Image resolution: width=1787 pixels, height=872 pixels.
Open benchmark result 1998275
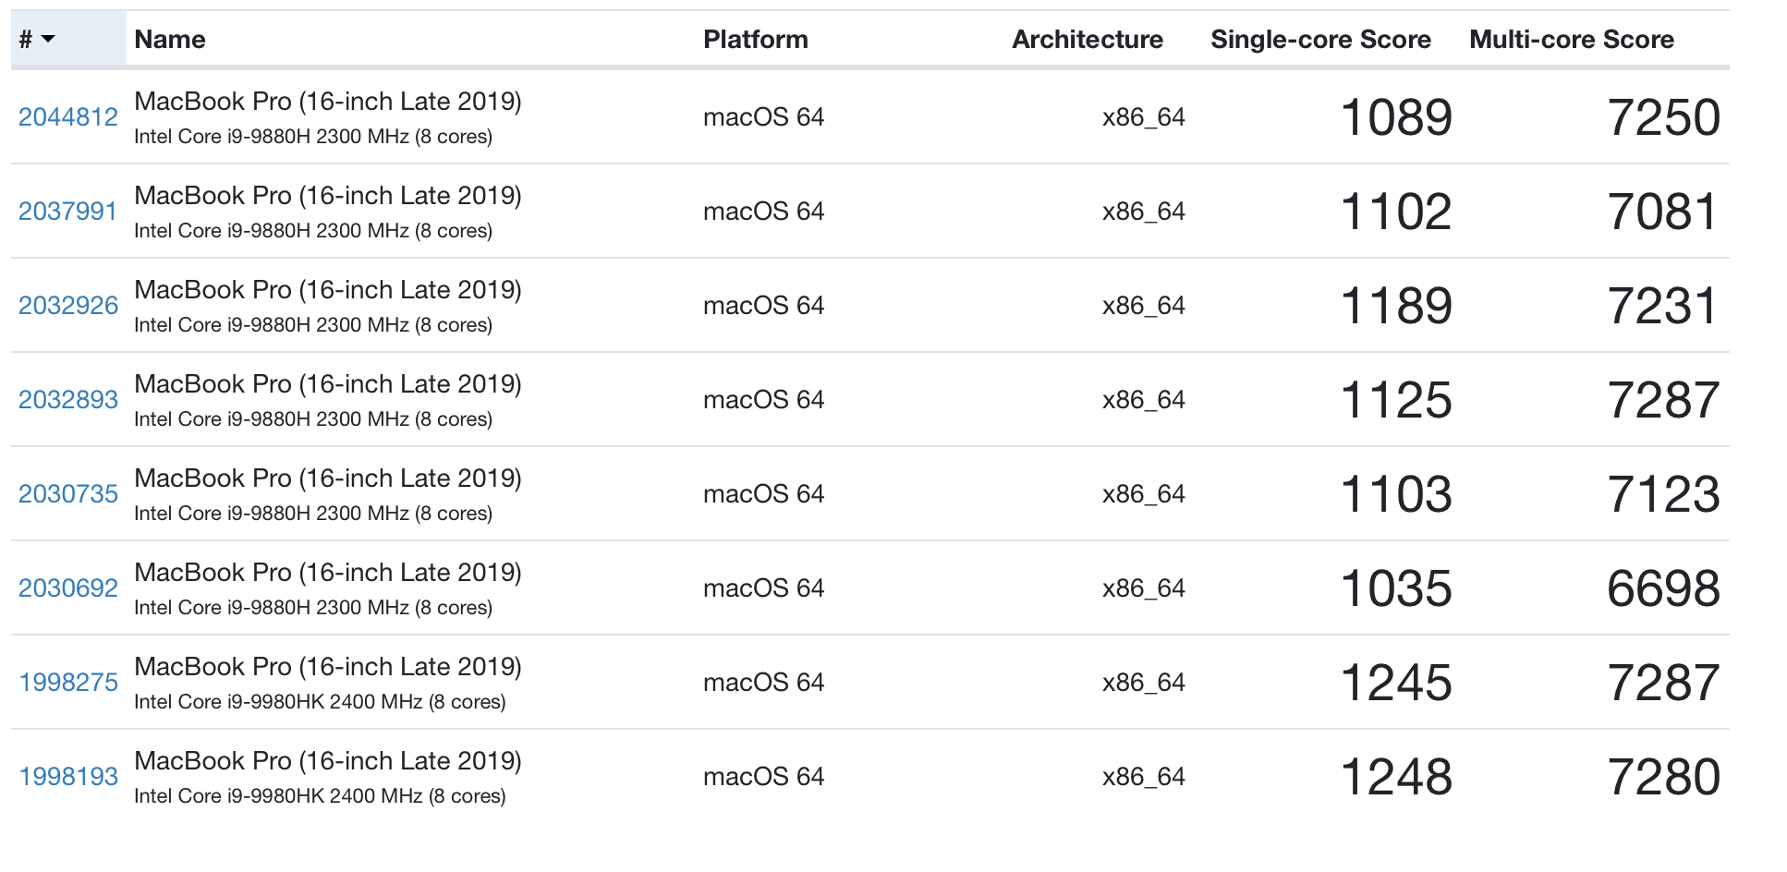68,683
